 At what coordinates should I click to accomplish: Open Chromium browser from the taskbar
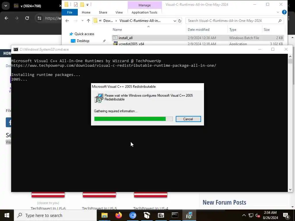133,215
